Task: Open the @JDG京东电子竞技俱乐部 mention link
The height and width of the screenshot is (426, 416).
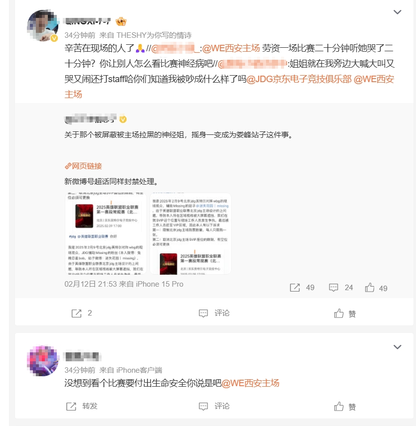Action: [x=299, y=79]
